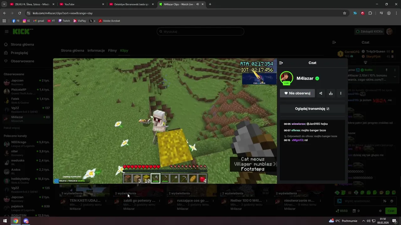Open the 7TV emote menu in chat
401x225 pixels.
[385, 201]
